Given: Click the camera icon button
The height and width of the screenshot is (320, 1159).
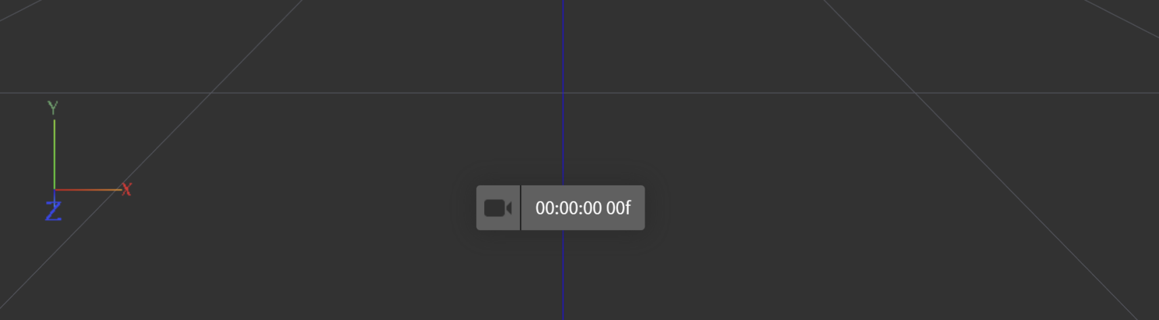Looking at the screenshot, I should pos(498,208).
